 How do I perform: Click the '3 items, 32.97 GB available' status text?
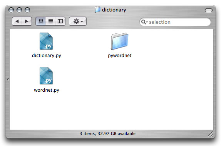tap(107, 134)
